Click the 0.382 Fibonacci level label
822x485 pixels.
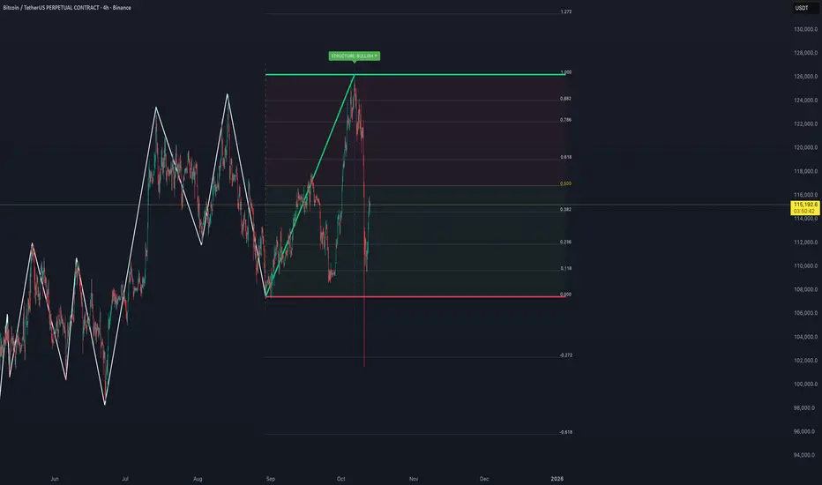[x=565, y=210]
